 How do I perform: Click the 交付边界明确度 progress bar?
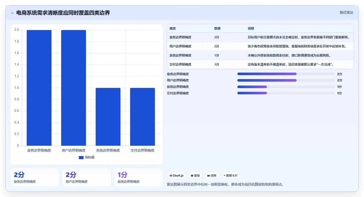(286, 93)
